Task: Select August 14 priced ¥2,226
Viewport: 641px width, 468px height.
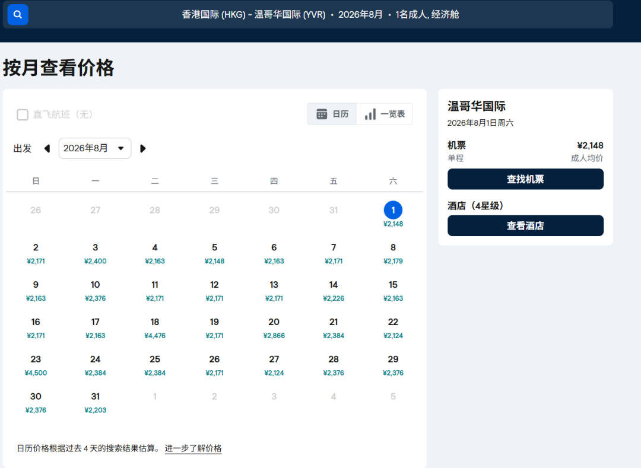Action: click(x=334, y=291)
